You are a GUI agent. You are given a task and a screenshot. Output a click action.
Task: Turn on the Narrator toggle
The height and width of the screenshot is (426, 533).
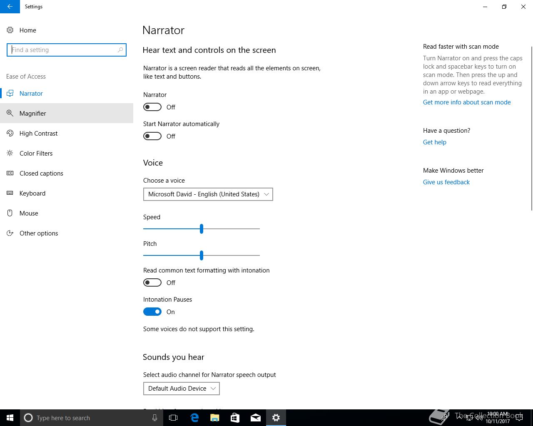152,107
